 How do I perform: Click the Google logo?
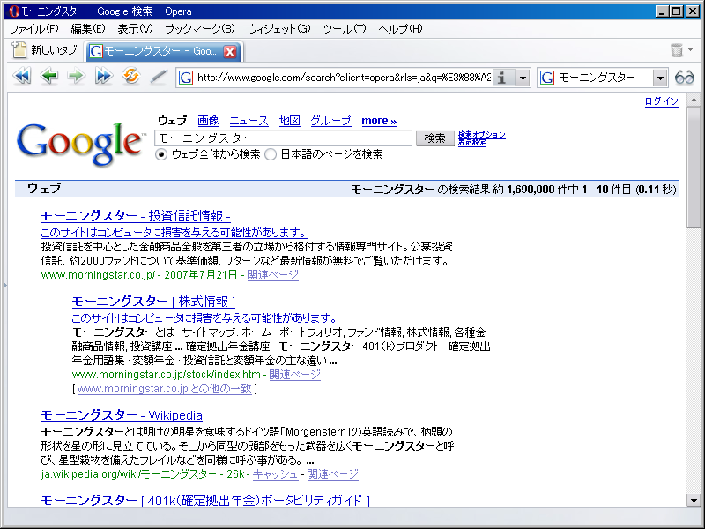pos(81,144)
